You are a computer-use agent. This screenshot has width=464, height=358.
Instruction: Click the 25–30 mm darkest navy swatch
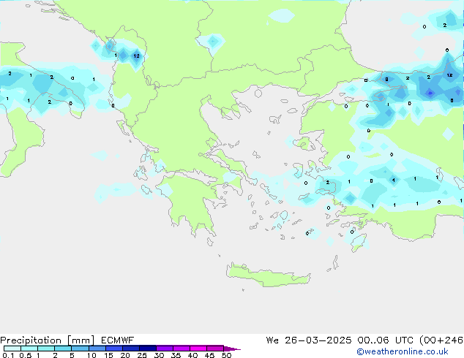click(148, 349)
